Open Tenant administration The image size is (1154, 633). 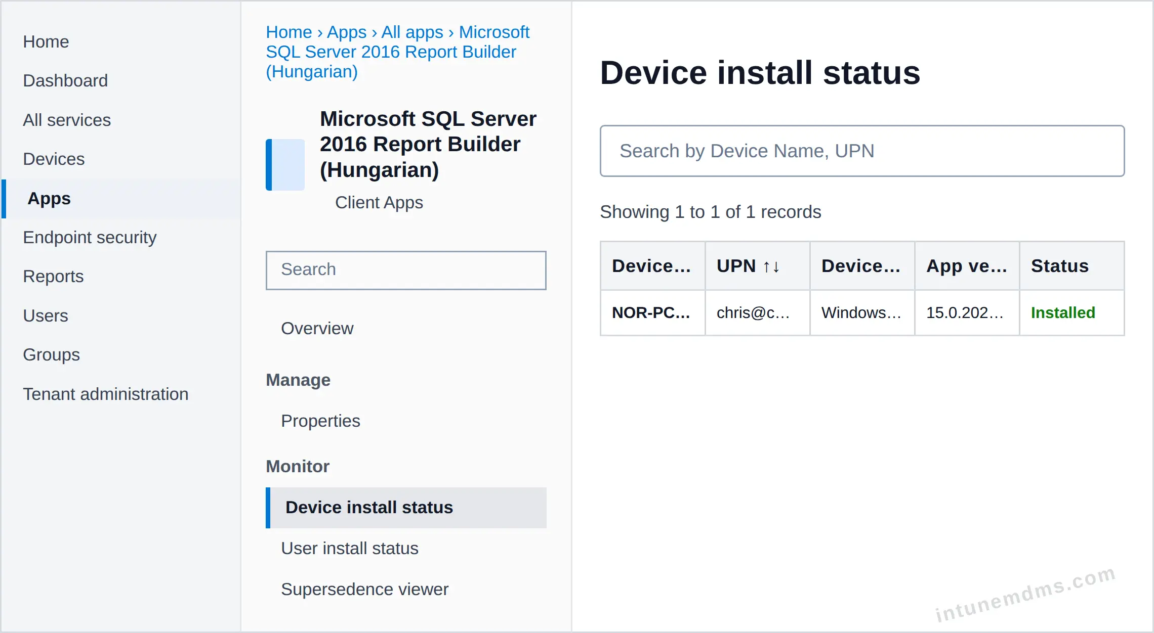[106, 394]
